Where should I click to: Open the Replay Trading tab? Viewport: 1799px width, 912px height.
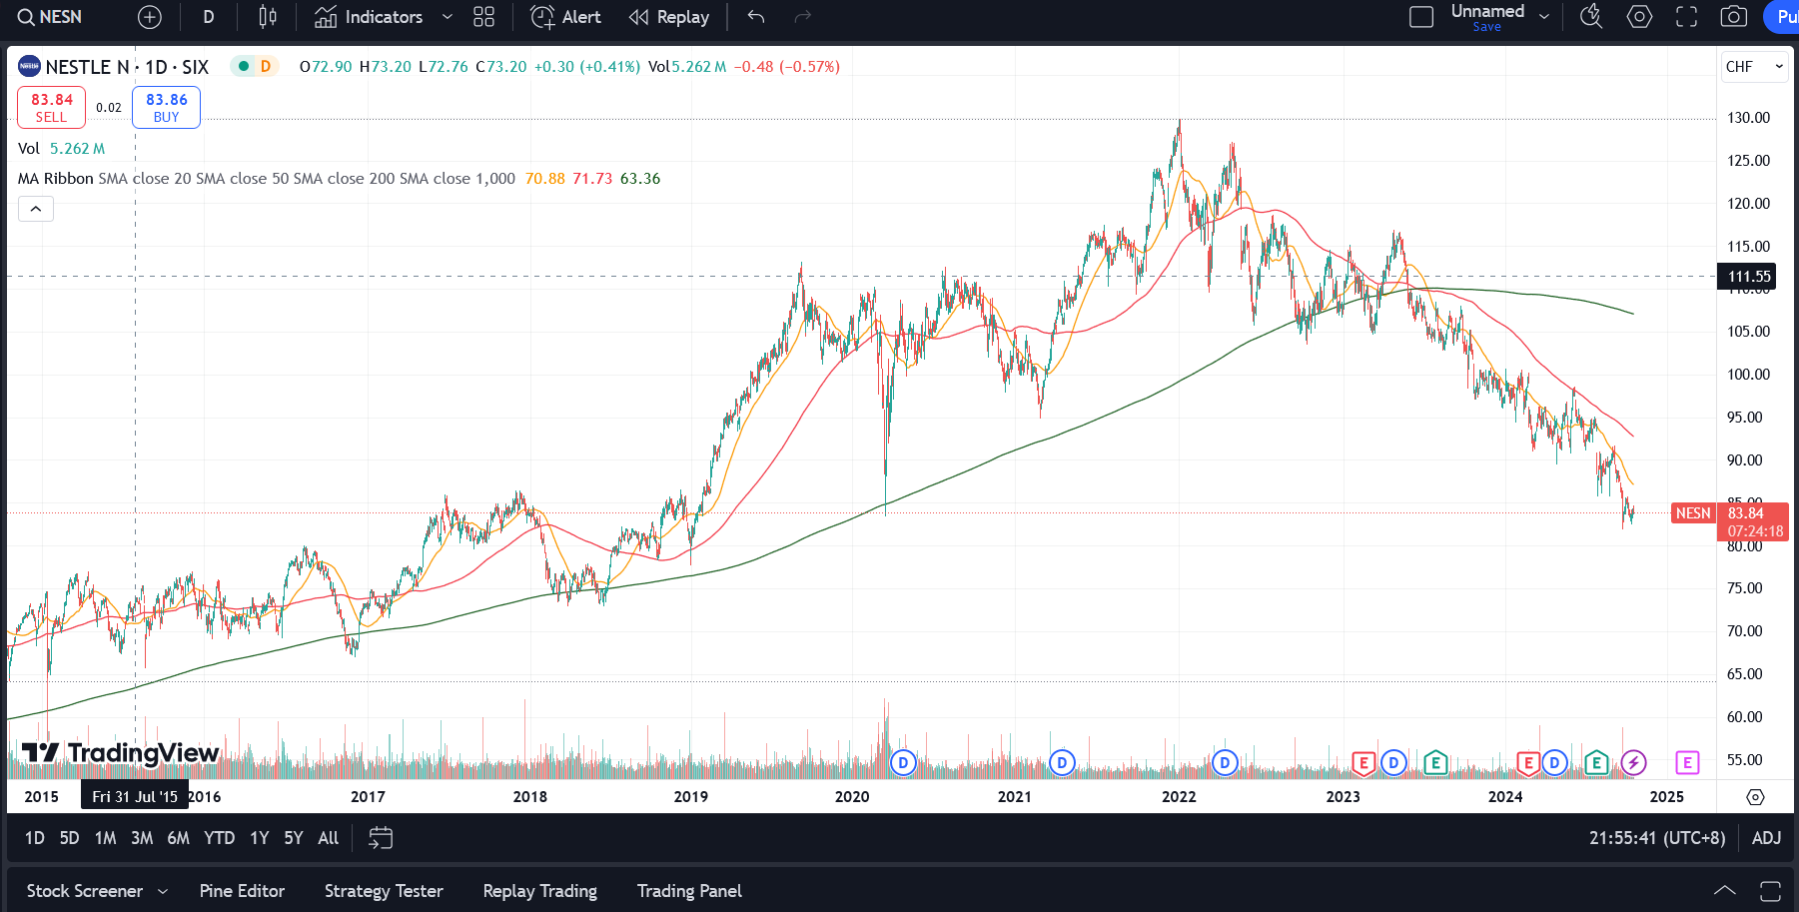(x=539, y=891)
